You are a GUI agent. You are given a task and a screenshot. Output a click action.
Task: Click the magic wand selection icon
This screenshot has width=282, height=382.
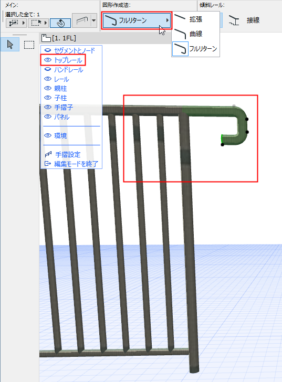click(60, 23)
